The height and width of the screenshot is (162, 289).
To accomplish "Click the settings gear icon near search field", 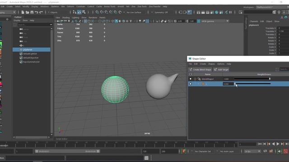I will click(x=274, y=12).
